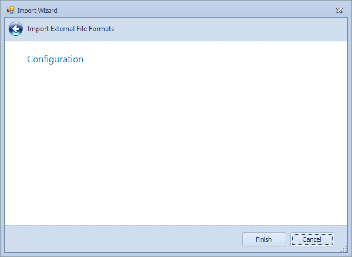Viewport: 352px width, 257px height.
Task: Click the right window border
Action: tap(350, 132)
